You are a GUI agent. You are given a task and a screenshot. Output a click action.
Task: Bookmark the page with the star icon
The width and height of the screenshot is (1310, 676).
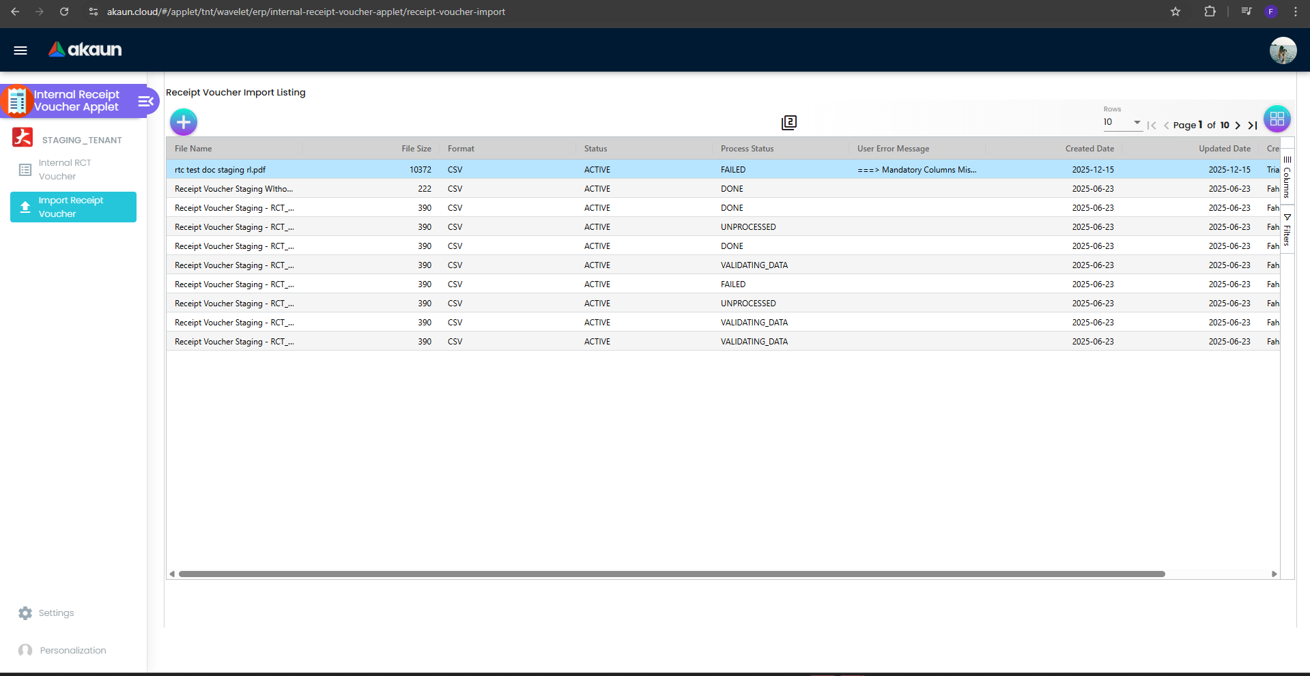tap(1176, 12)
